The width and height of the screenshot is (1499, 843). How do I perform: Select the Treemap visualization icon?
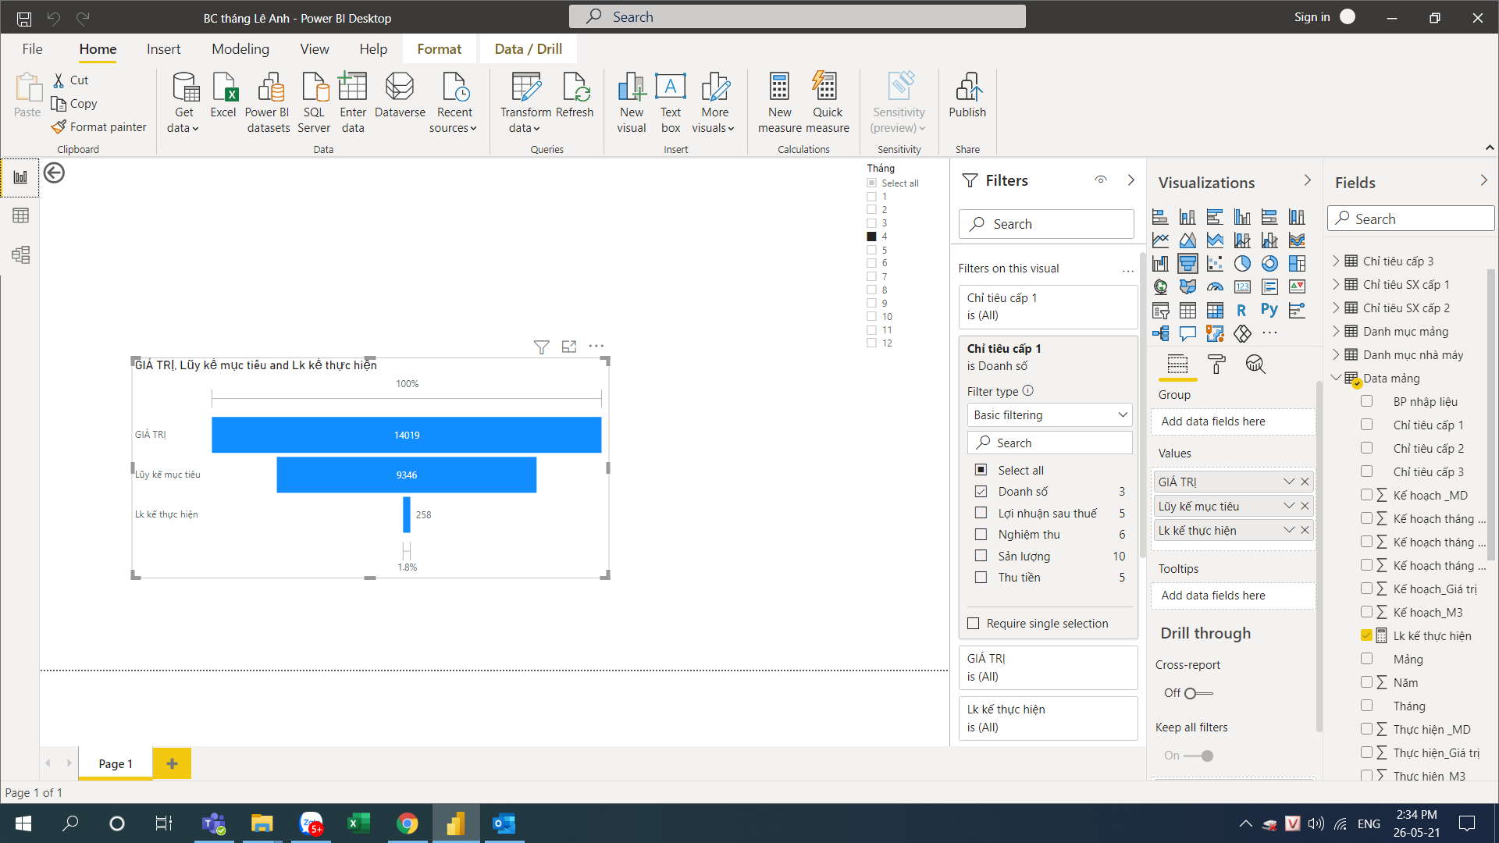(1297, 264)
